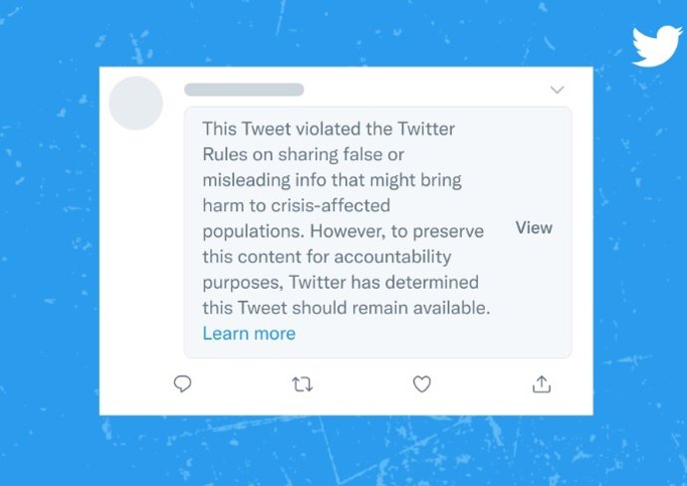The image size is (687, 486).
Task: Click the gray circular profile avatar
Action: tap(136, 103)
